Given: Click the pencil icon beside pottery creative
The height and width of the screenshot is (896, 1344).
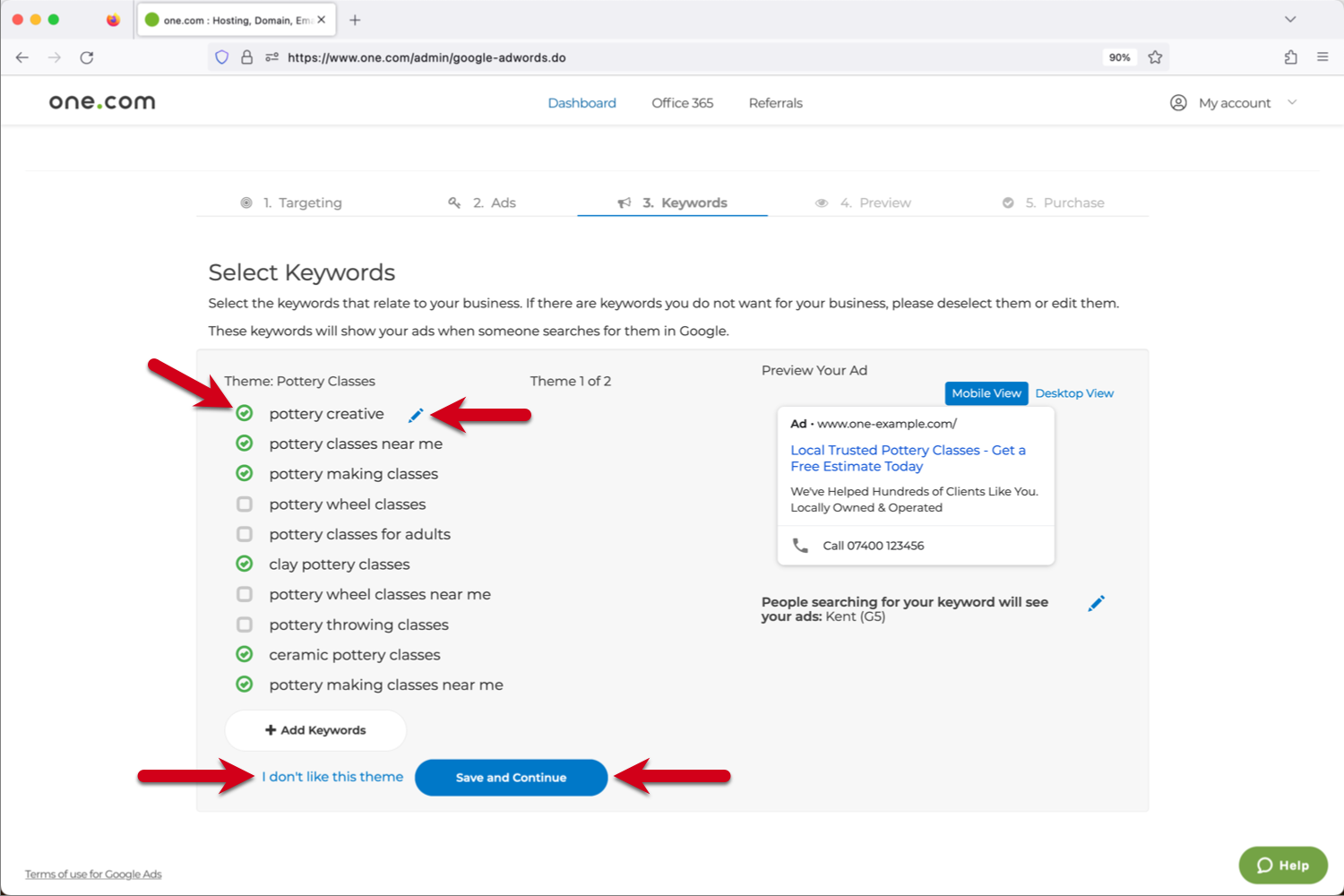Looking at the screenshot, I should [416, 415].
